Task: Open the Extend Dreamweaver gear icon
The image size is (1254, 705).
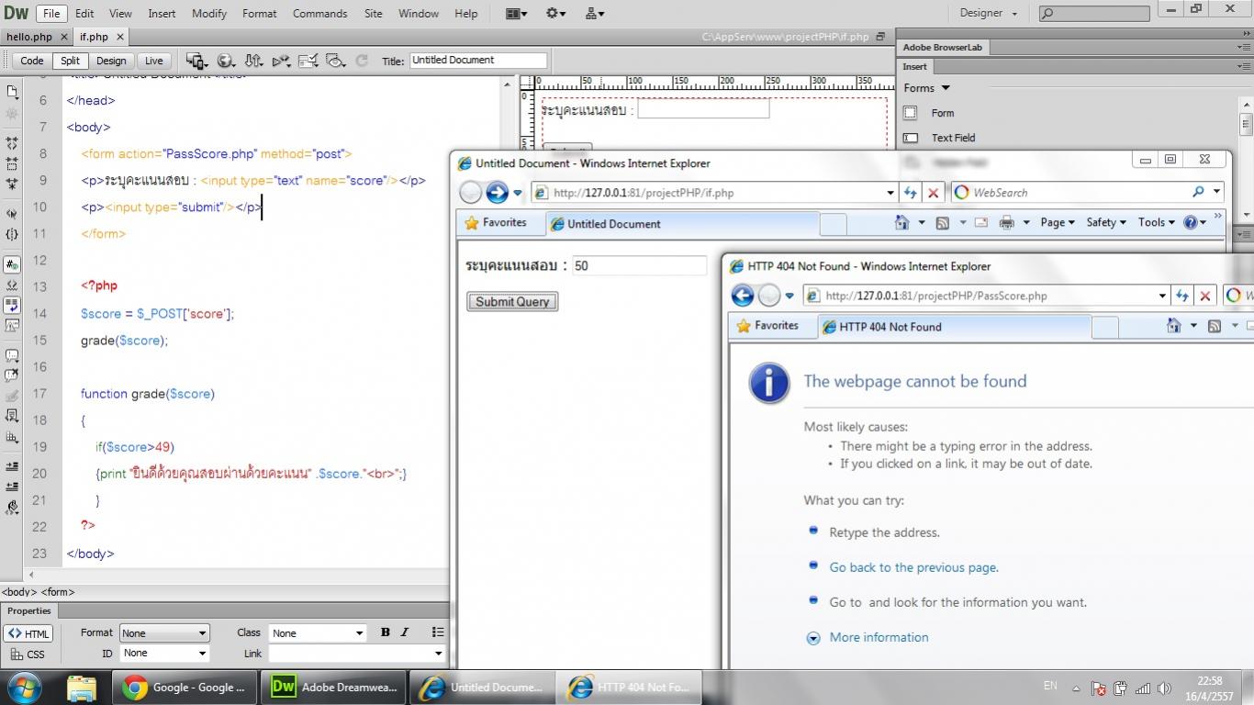Action: click(x=555, y=14)
